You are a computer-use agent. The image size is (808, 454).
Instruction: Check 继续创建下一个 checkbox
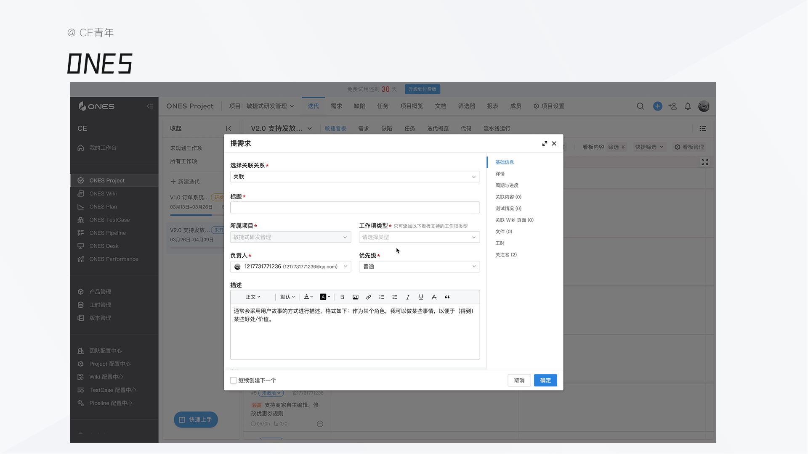[234, 380]
